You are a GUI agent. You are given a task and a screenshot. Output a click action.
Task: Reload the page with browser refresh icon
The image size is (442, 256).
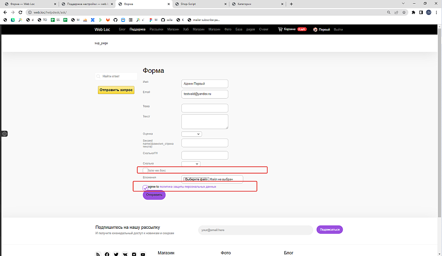click(21, 12)
